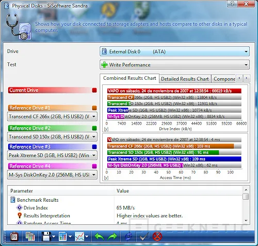
Task: Click 'Higher index values are better.' text
Action: (150, 216)
